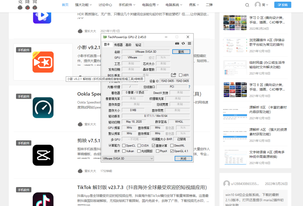
Task: Open the blue video player app icon
Action: coord(42,18)
